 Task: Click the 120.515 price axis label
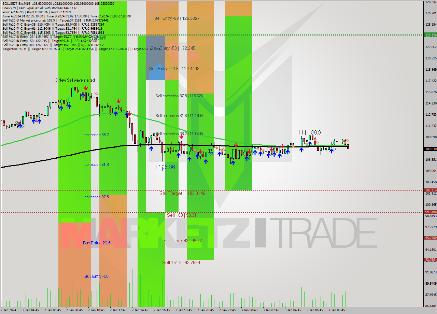click(431, 58)
